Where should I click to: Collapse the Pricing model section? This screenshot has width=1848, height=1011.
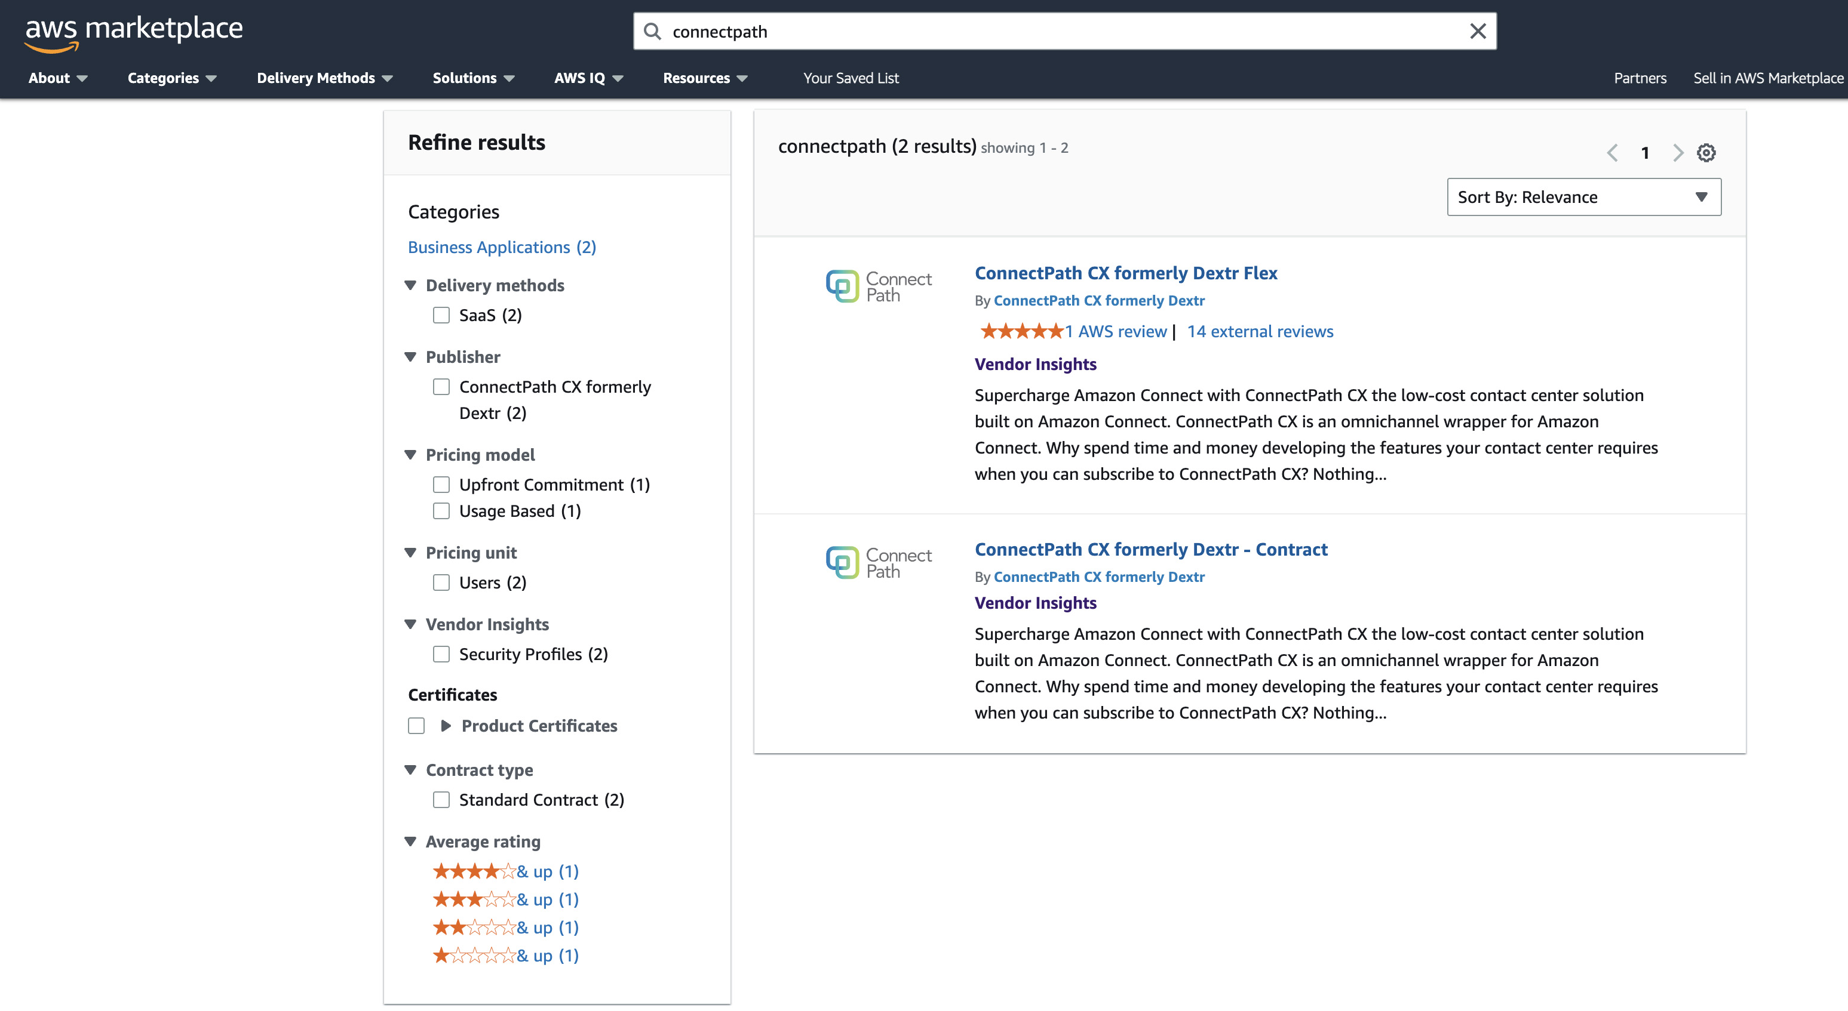(x=410, y=455)
